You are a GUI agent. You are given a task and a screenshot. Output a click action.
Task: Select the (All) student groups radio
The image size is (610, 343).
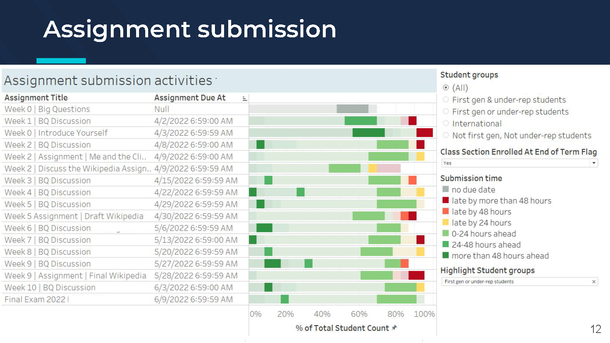tap(446, 88)
